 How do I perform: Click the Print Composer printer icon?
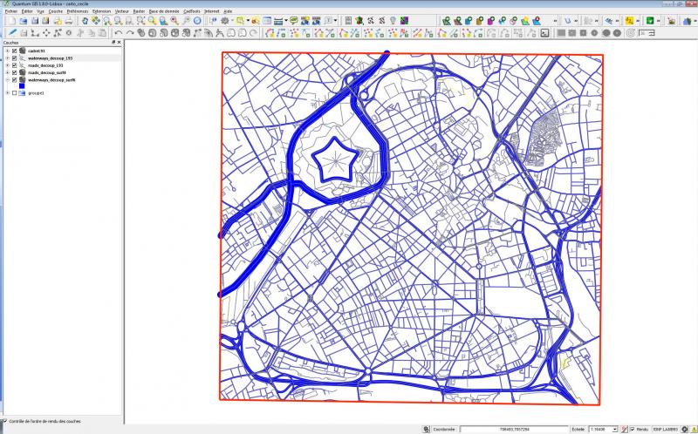pyautogui.click(x=66, y=20)
